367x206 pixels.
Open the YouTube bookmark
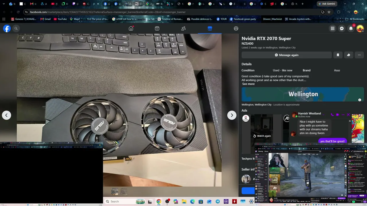[60, 19]
